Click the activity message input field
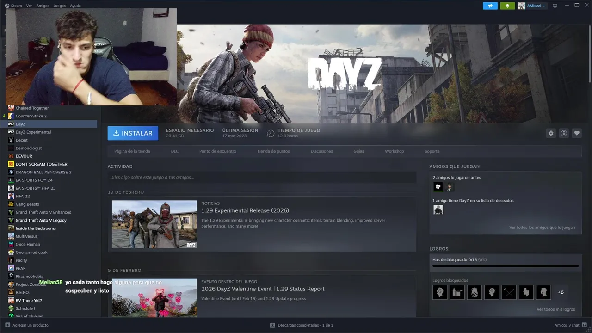 click(x=262, y=177)
